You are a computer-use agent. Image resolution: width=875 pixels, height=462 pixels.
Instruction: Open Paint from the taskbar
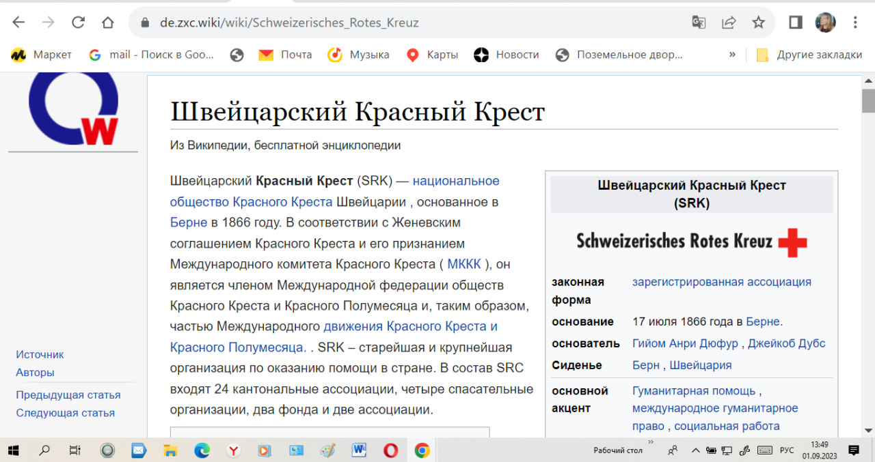coord(328,450)
